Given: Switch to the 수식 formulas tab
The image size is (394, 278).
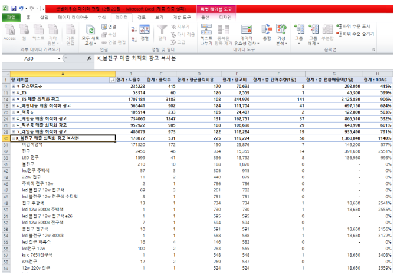Looking at the screenshot, I should point(102,17).
